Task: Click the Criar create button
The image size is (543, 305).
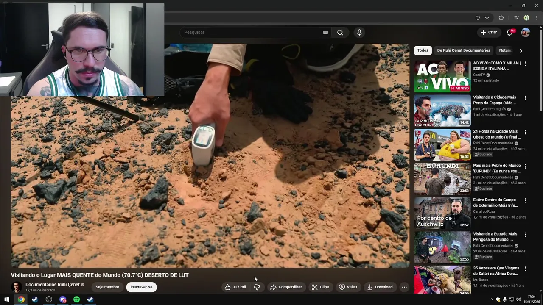Action: pos(489,33)
